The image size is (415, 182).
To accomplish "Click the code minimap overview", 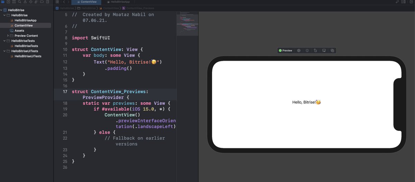I will click(187, 23).
